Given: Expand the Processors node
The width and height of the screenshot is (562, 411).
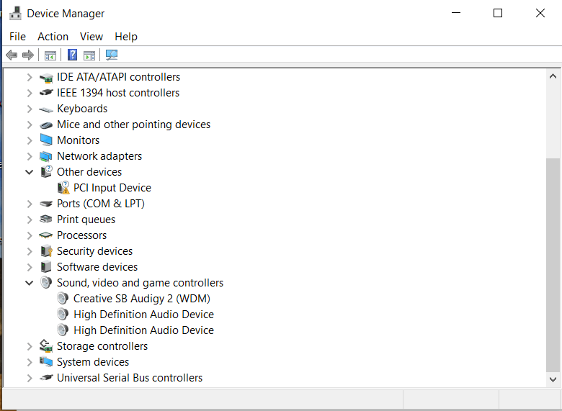Looking at the screenshot, I should click(30, 235).
